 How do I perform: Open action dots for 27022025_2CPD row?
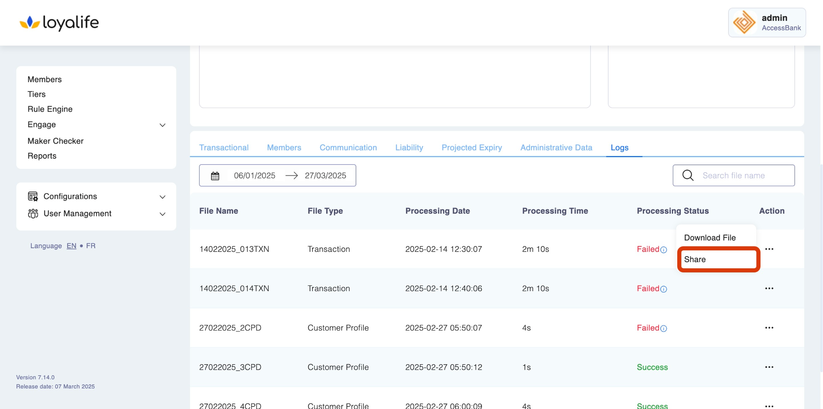(x=769, y=328)
